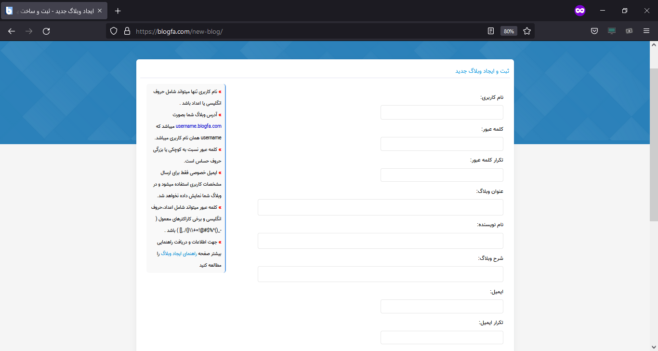The width and height of the screenshot is (658, 351).
Task: Open the green monitor extension icon
Action: 612,31
